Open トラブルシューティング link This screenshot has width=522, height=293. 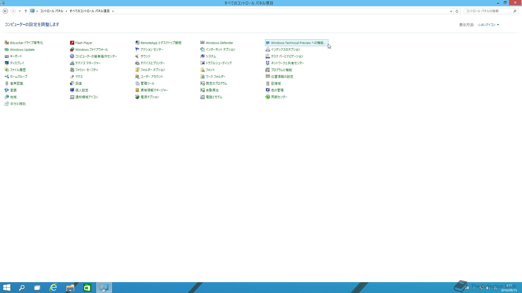coord(219,63)
